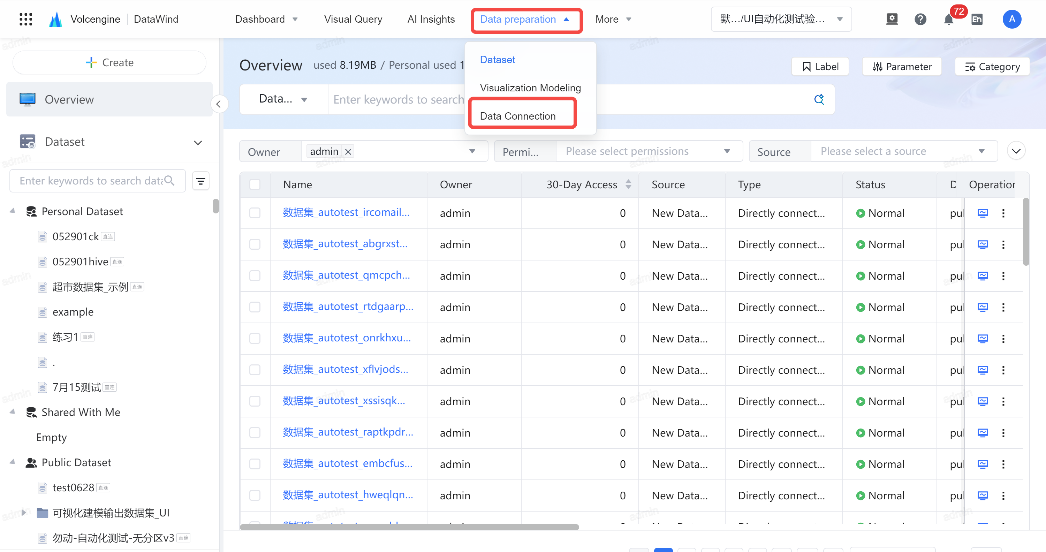Open preview icon for 数据集_autotest_abgrxst row

982,244
